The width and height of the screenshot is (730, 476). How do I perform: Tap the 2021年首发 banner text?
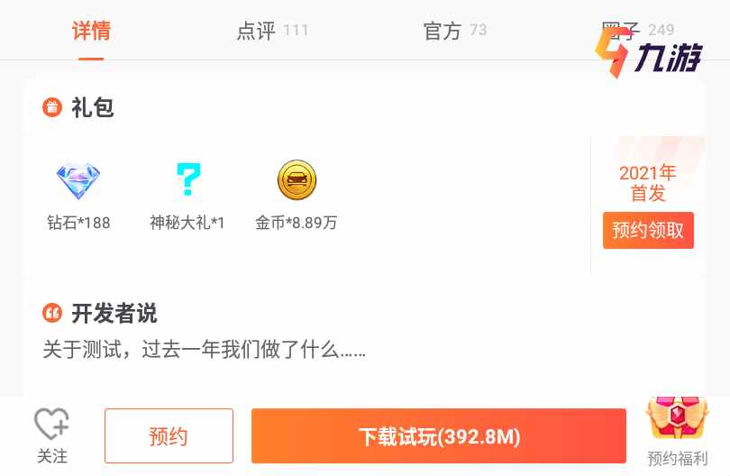pyautogui.click(x=648, y=183)
